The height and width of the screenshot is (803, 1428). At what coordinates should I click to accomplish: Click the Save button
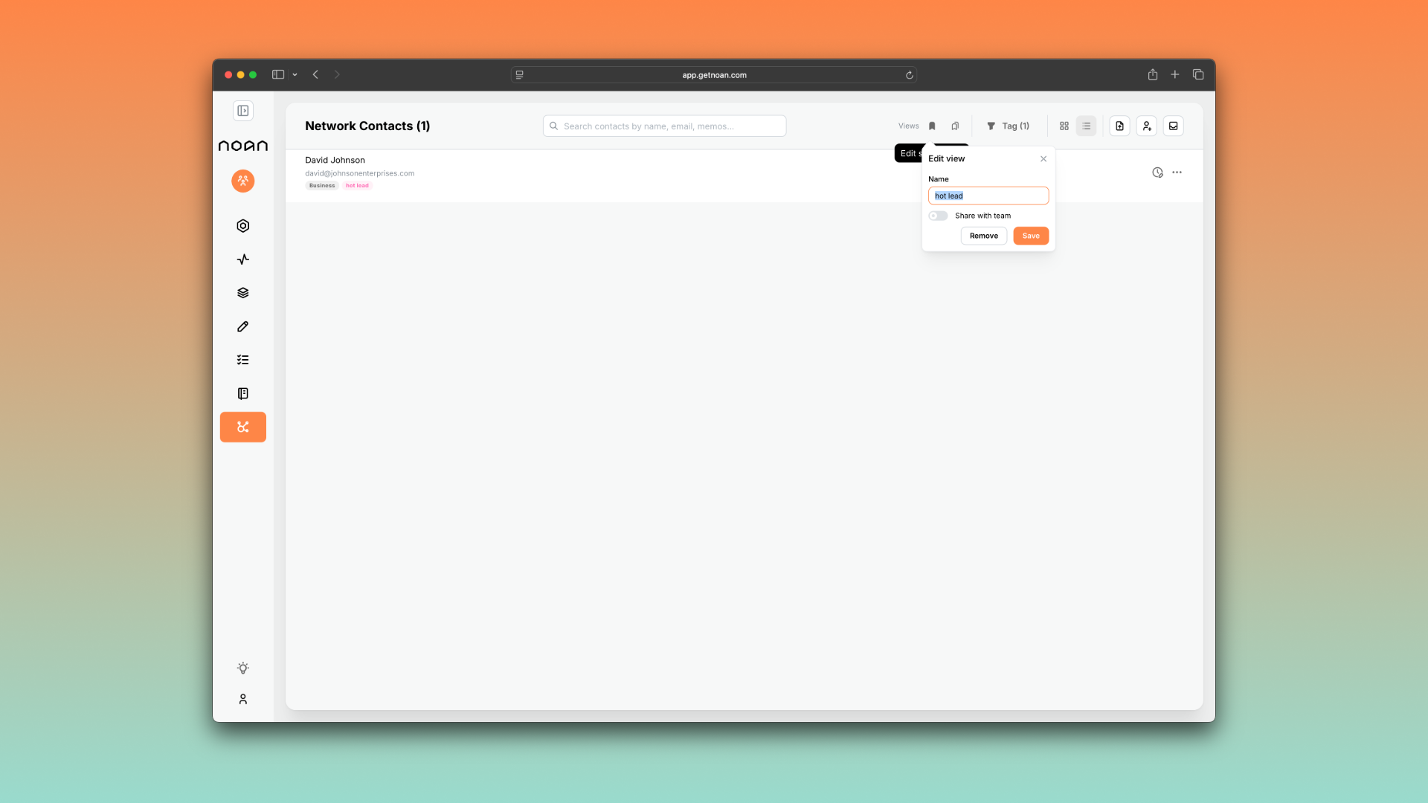pyautogui.click(x=1031, y=236)
